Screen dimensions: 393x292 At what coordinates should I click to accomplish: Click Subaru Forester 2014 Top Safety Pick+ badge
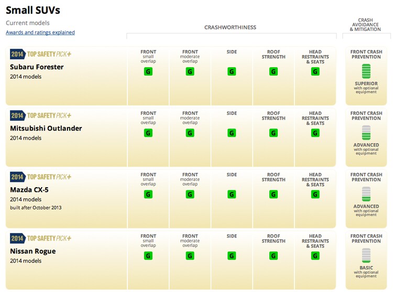point(40,54)
